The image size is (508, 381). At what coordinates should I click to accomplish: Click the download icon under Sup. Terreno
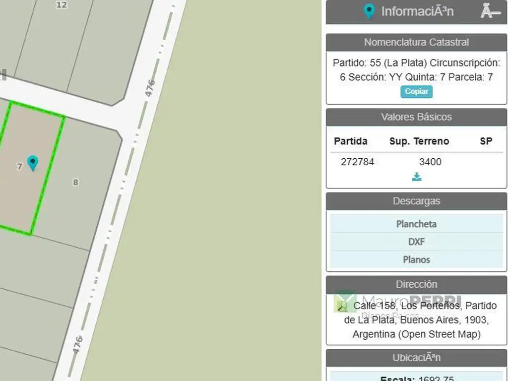(417, 177)
